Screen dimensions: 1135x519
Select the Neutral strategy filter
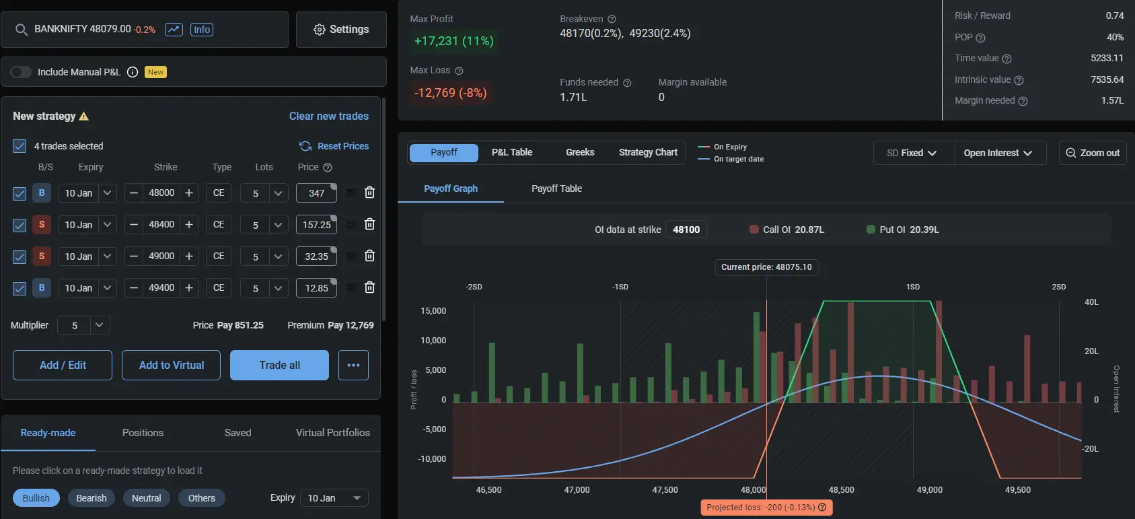146,498
